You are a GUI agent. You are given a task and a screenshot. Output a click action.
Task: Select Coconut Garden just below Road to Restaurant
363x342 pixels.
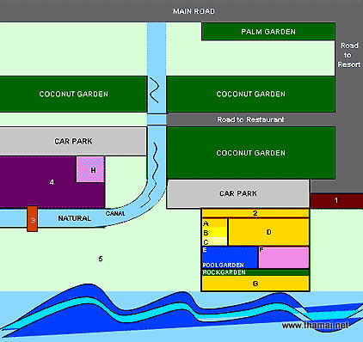[x=250, y=153]
